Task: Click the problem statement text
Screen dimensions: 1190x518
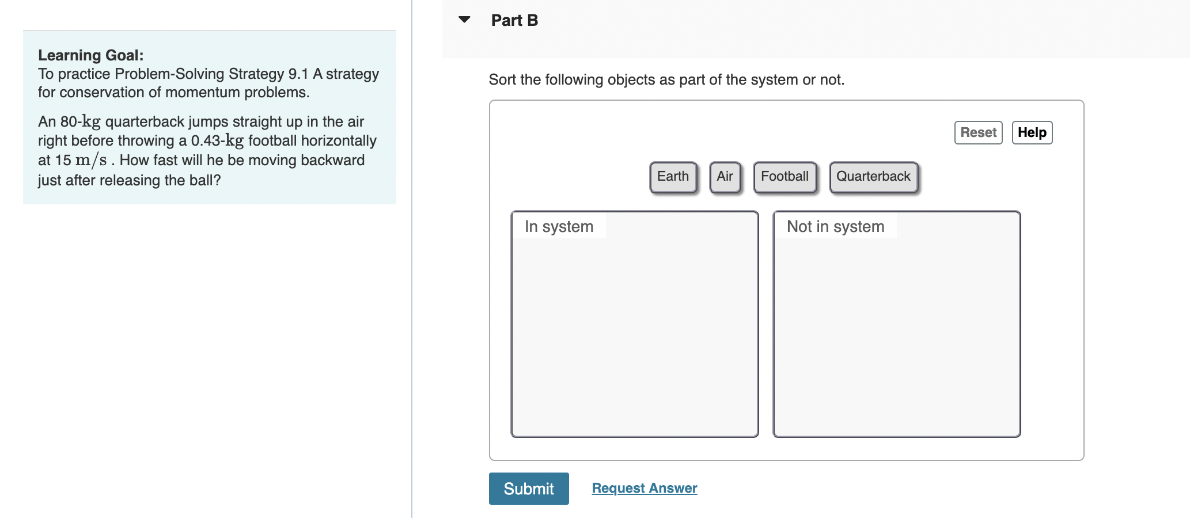Action: [x=207, y=150]
